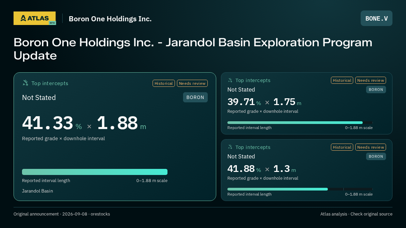Click the Historical tag on the 41.33% card

pyautogui.click(x=164, y=83)
